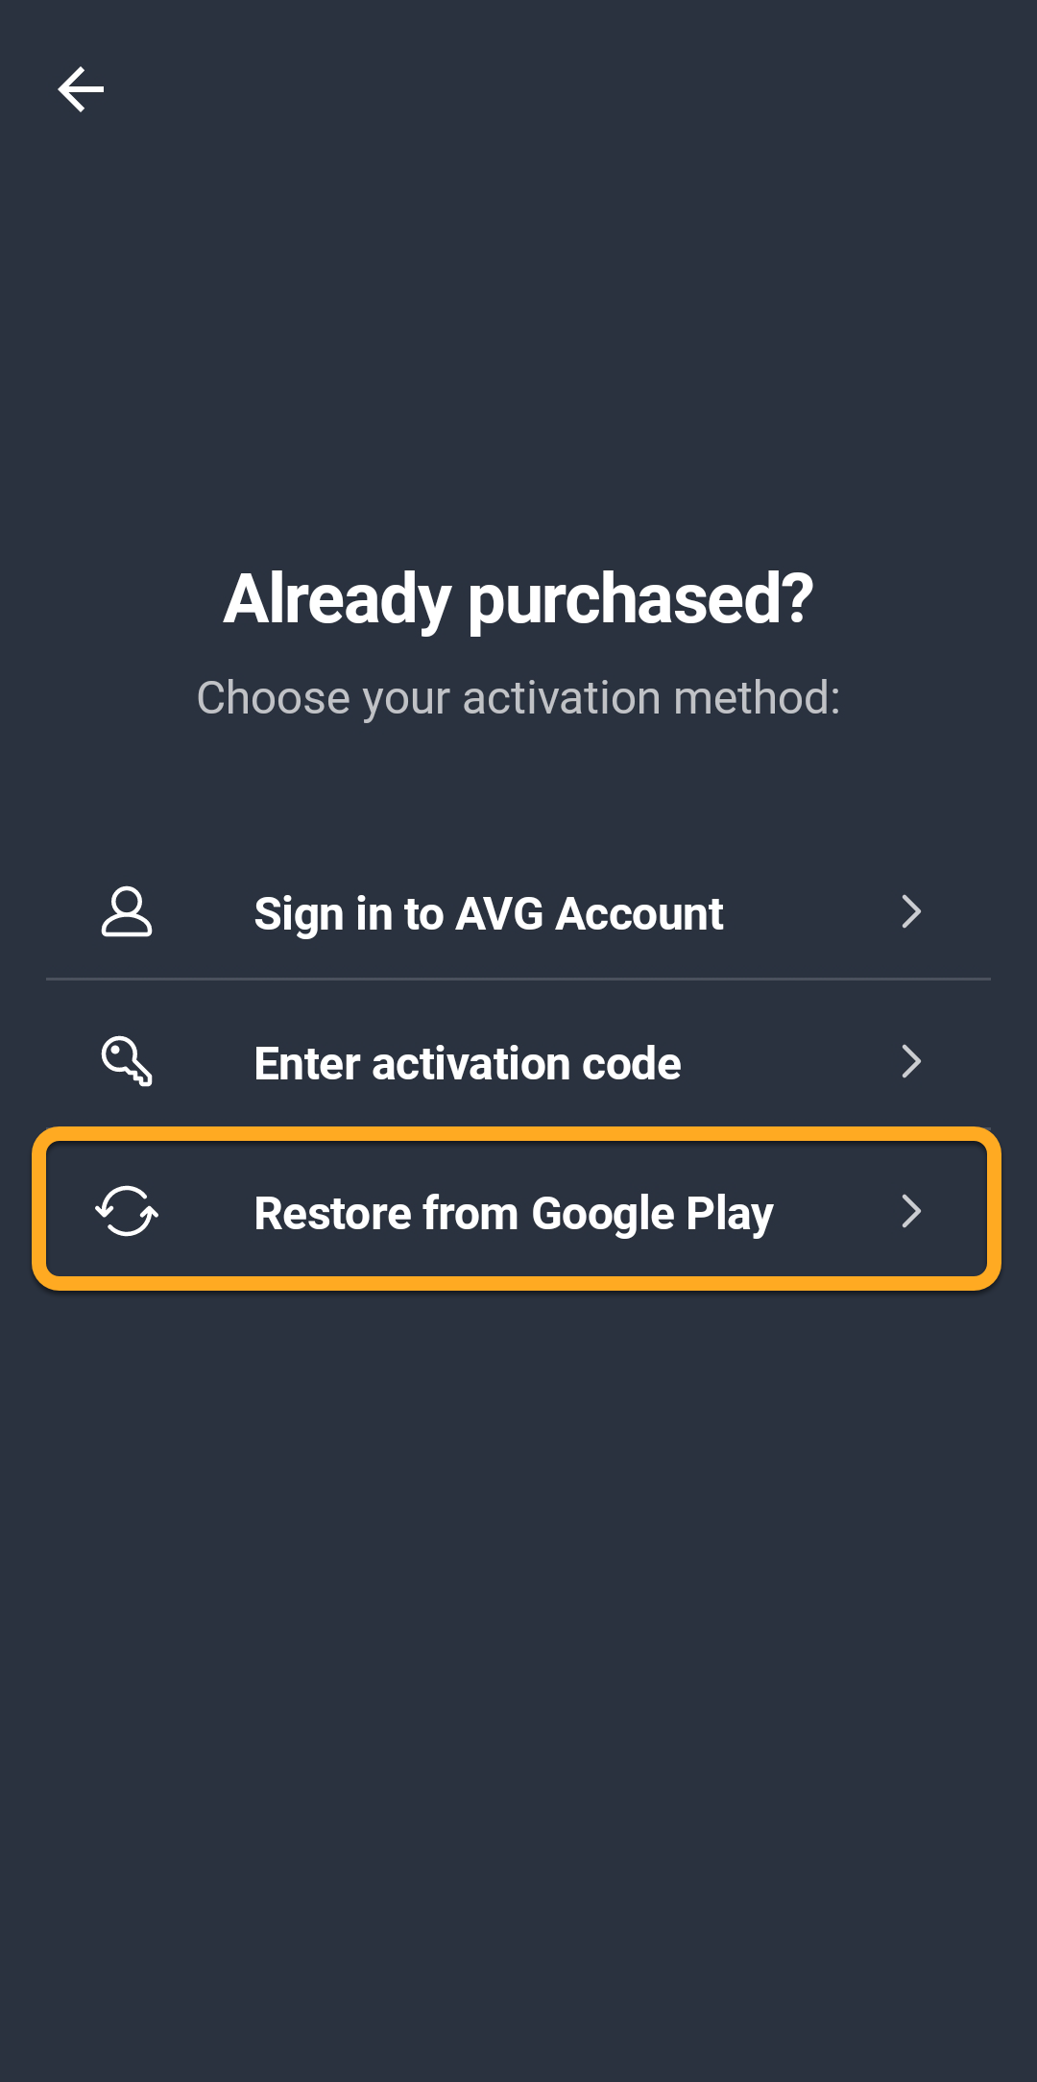Click the circular restore arrows icon
Viewport: 1037px width, 2082px height.
click(x=127, y=1211)
